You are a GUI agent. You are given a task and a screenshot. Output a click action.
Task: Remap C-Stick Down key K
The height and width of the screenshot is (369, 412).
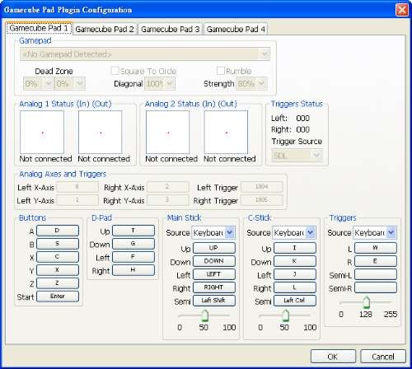295,261
